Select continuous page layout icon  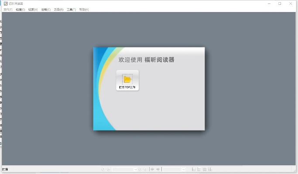point(199,169)
